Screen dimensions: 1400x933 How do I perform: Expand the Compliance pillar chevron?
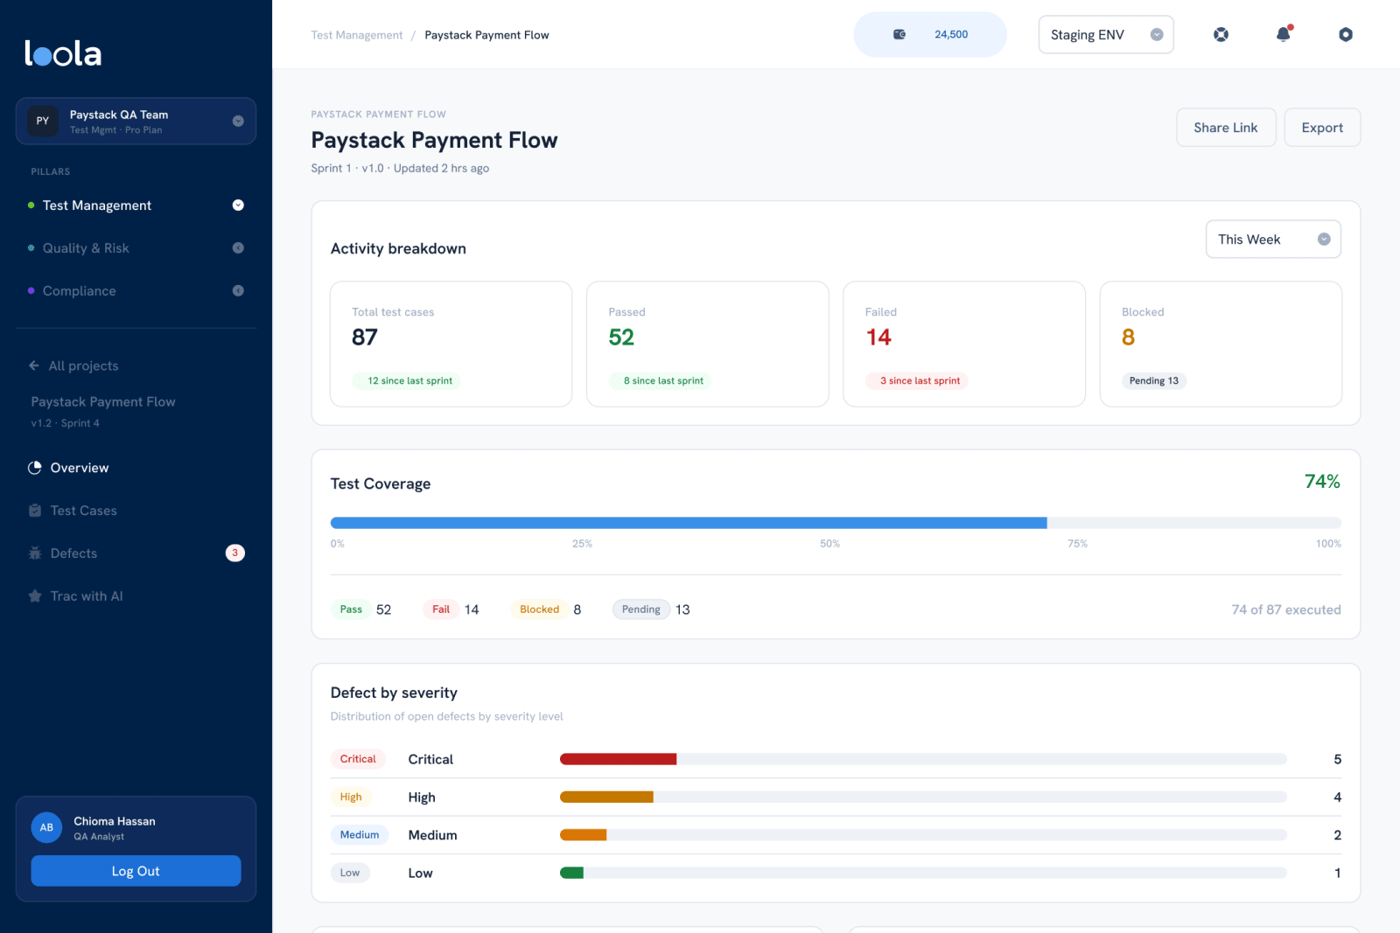[238, 291]
